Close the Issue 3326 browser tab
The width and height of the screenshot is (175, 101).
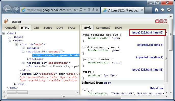coord(142,10)
